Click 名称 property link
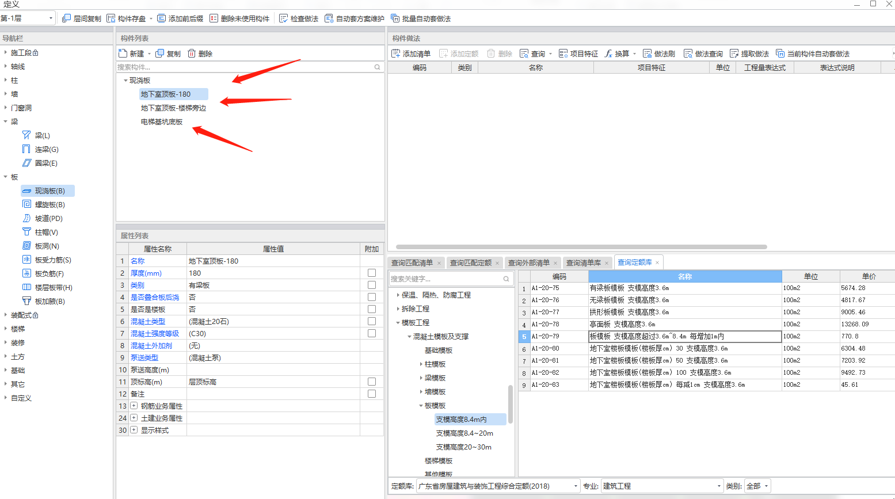895x499 pixels. [x=138, y=261]
